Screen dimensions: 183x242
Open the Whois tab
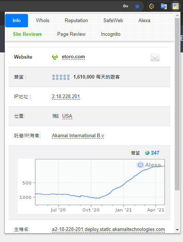pos(42,21)
